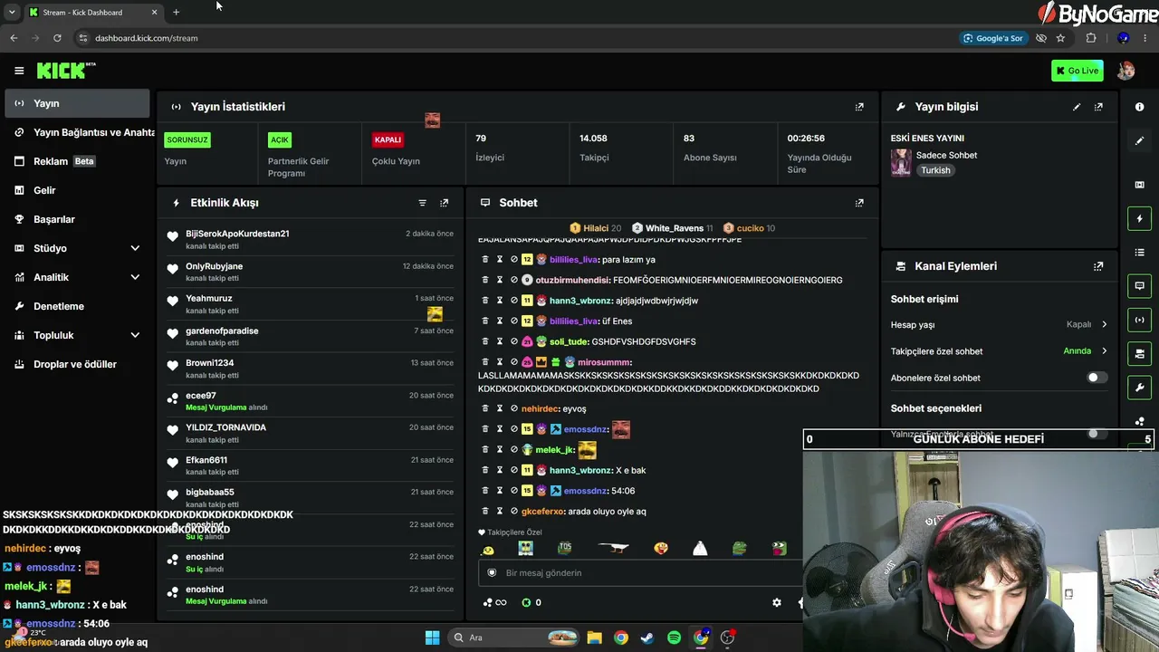Screen dimensions: 1159x652
Task: Toggle the lightning bolt panel in right rail
Action: 1139,218
